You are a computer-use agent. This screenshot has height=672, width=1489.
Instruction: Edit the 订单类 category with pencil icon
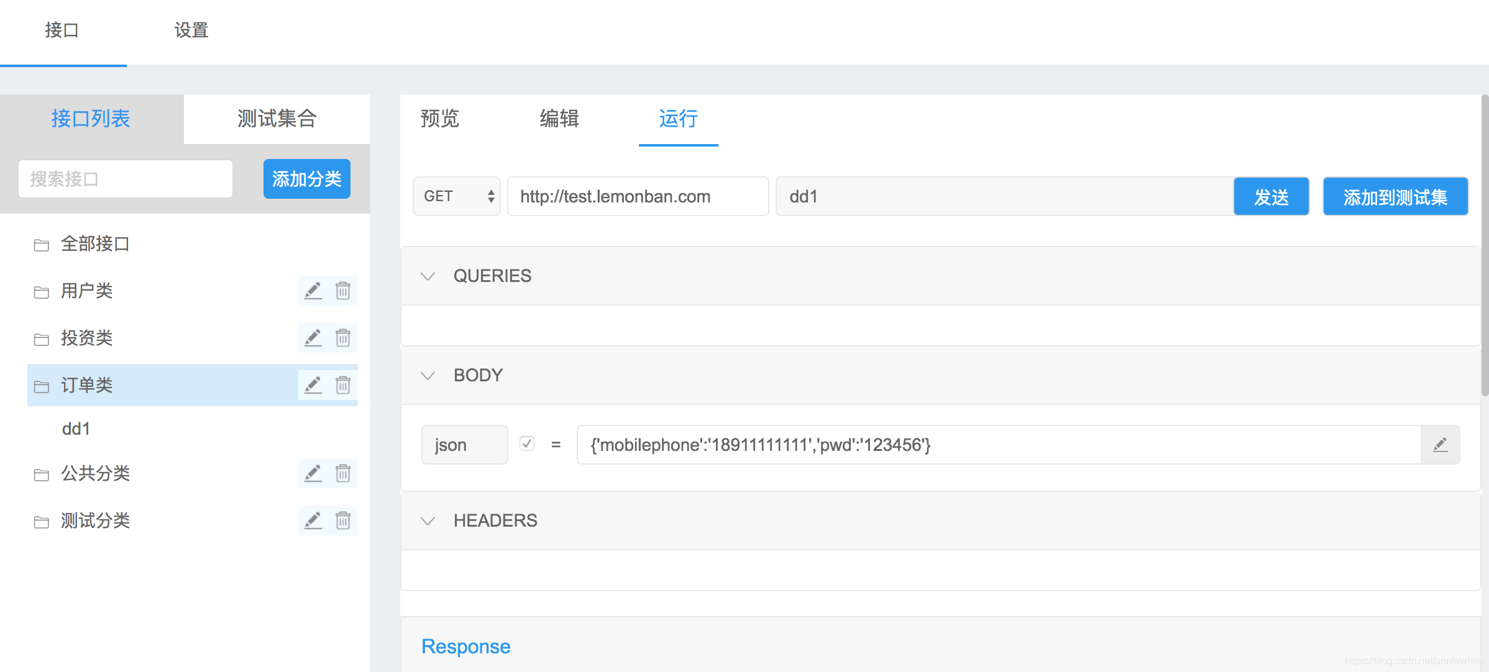[313, 385]
